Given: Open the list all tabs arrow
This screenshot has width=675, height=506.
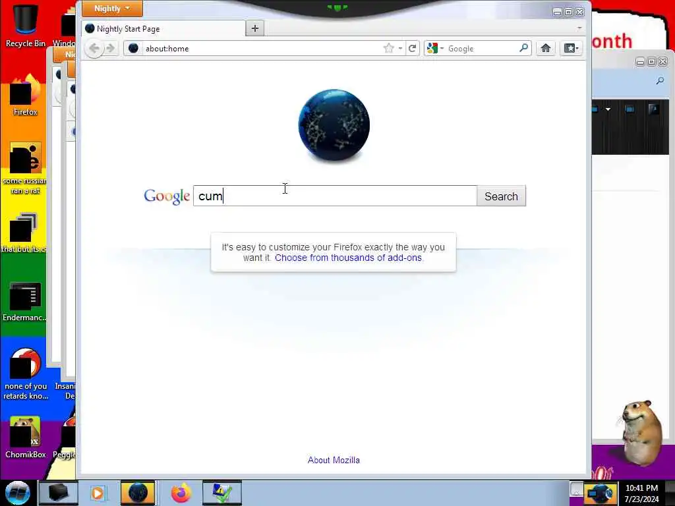Looking at the screenshot, I should (579, 28).
